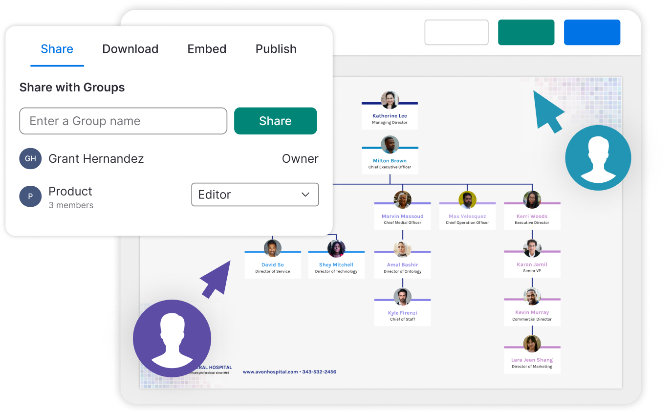This screenshot has height=414, width=672.
Task: Click the Enter a Group name field
Action: tap(123, 121)
